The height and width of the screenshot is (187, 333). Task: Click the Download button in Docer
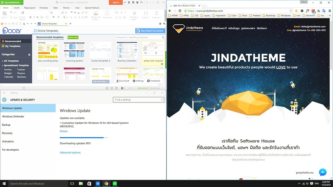(123, 81)
